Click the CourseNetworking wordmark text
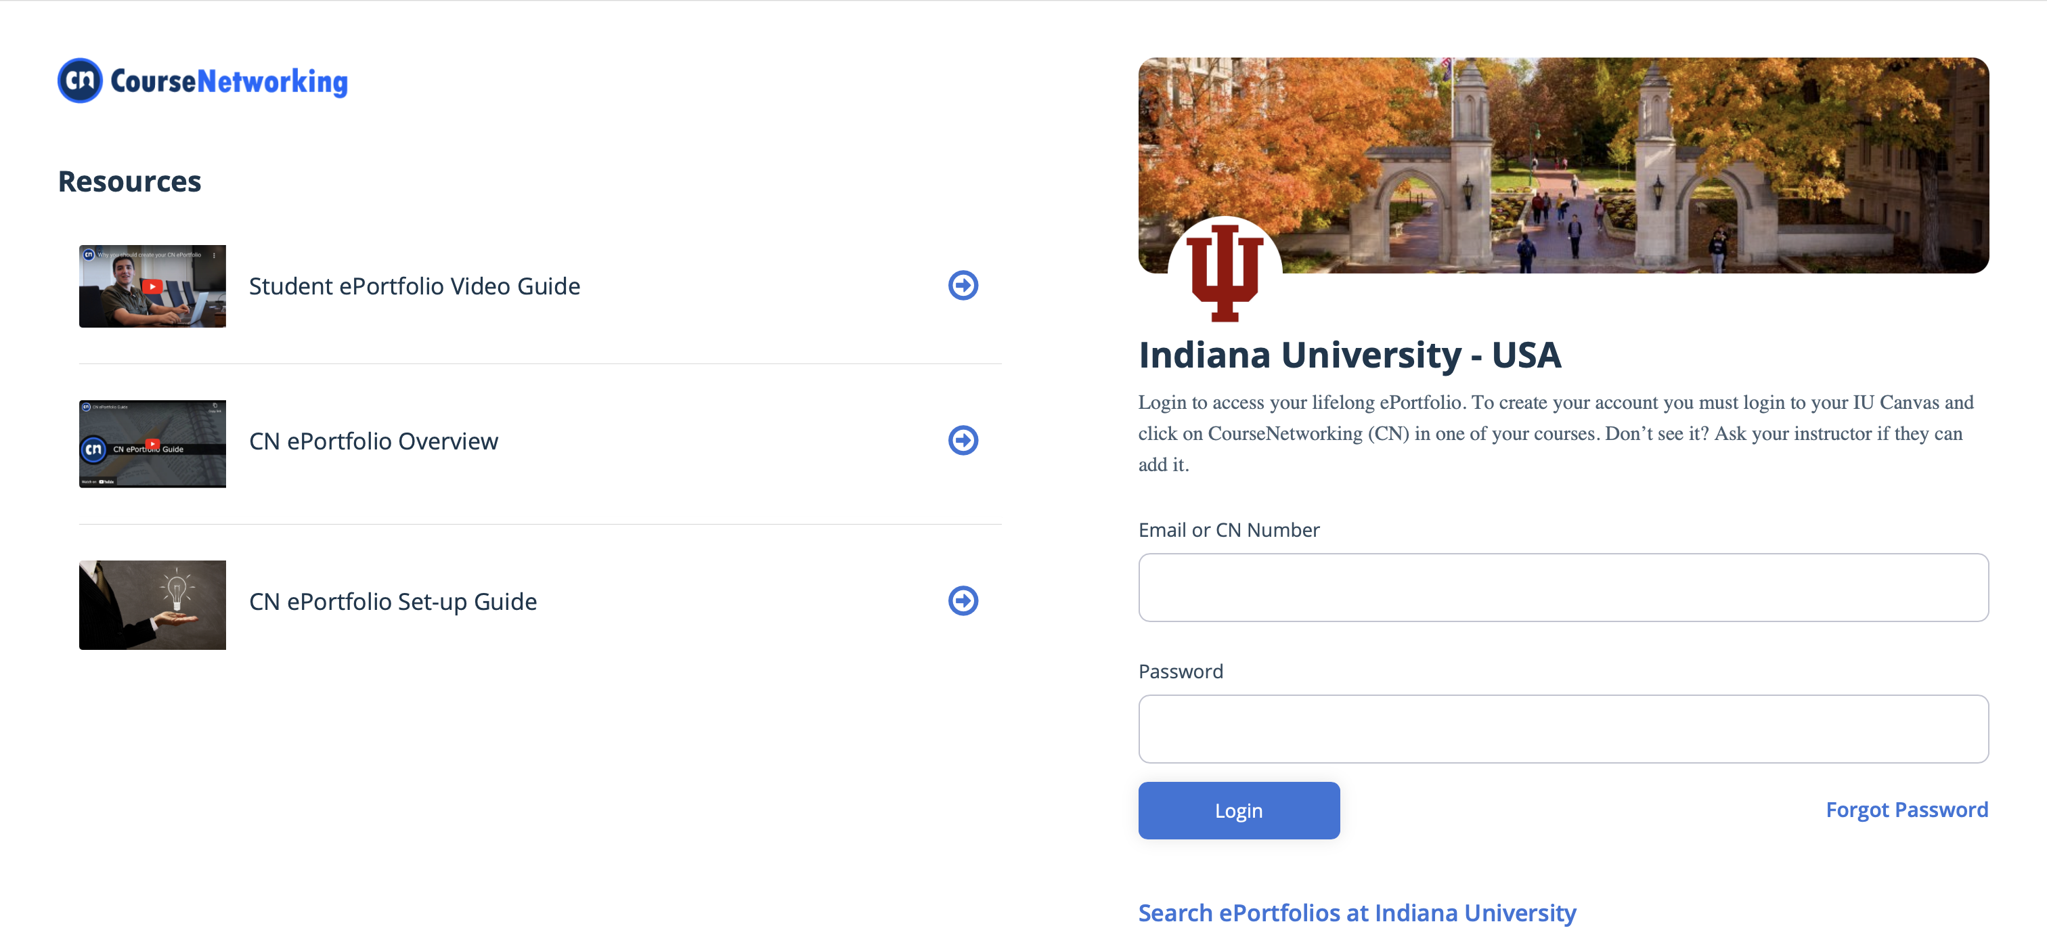Viewport: 2047px width, 945px height. coord(229,81)
